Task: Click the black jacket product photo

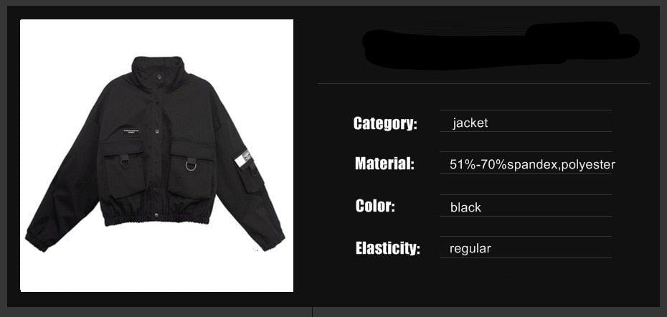Action: (x=156, y=156)
